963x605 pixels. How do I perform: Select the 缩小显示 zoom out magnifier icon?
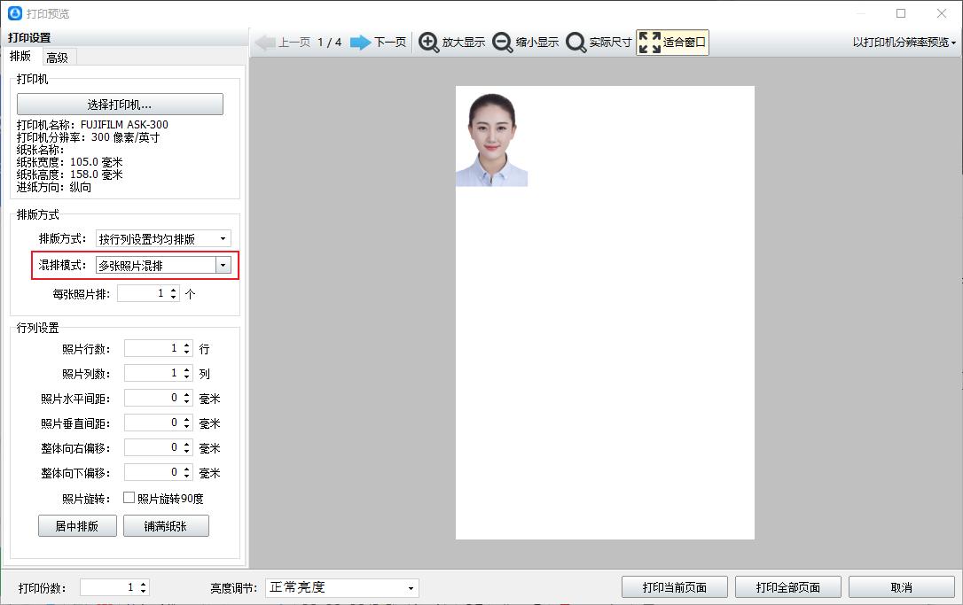[x=503, y=42]
